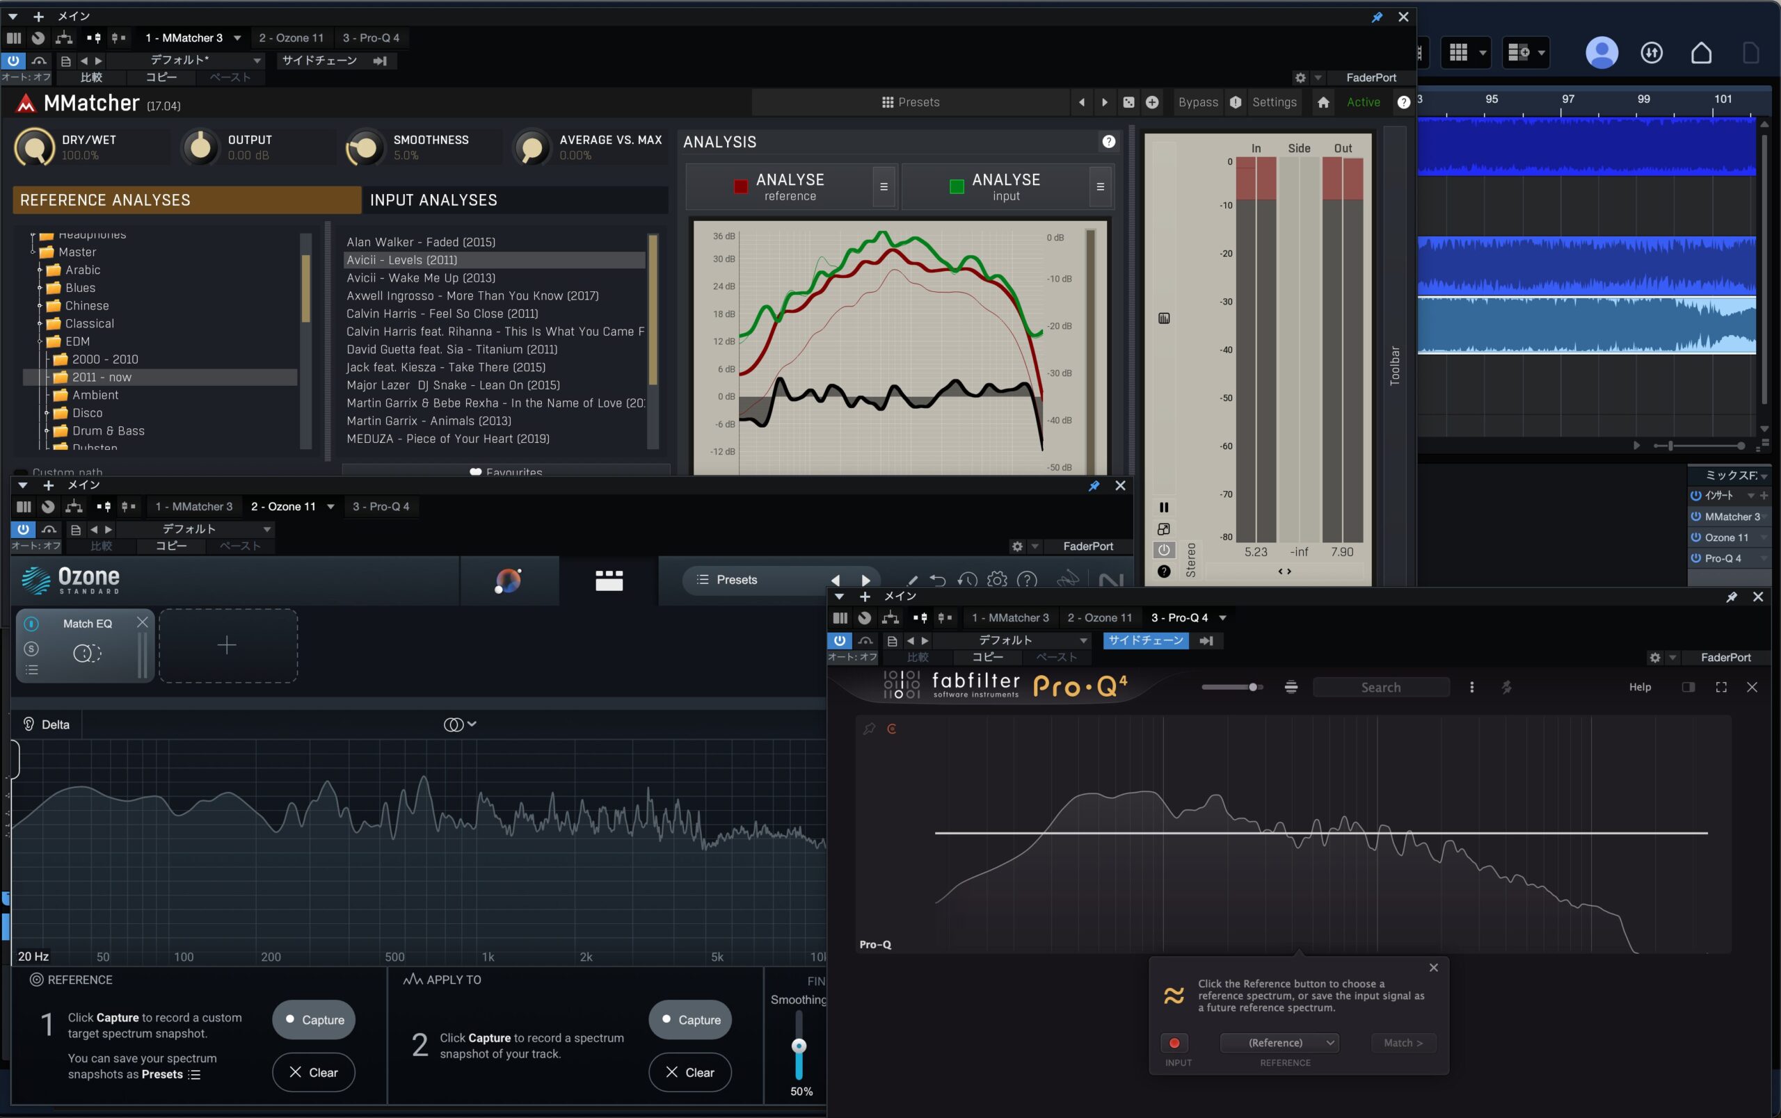Click Pro-Q 4 three-dot menu icon
Image resolution: width=1781 pixels, height=1118 pixels.
(1472, 687)
